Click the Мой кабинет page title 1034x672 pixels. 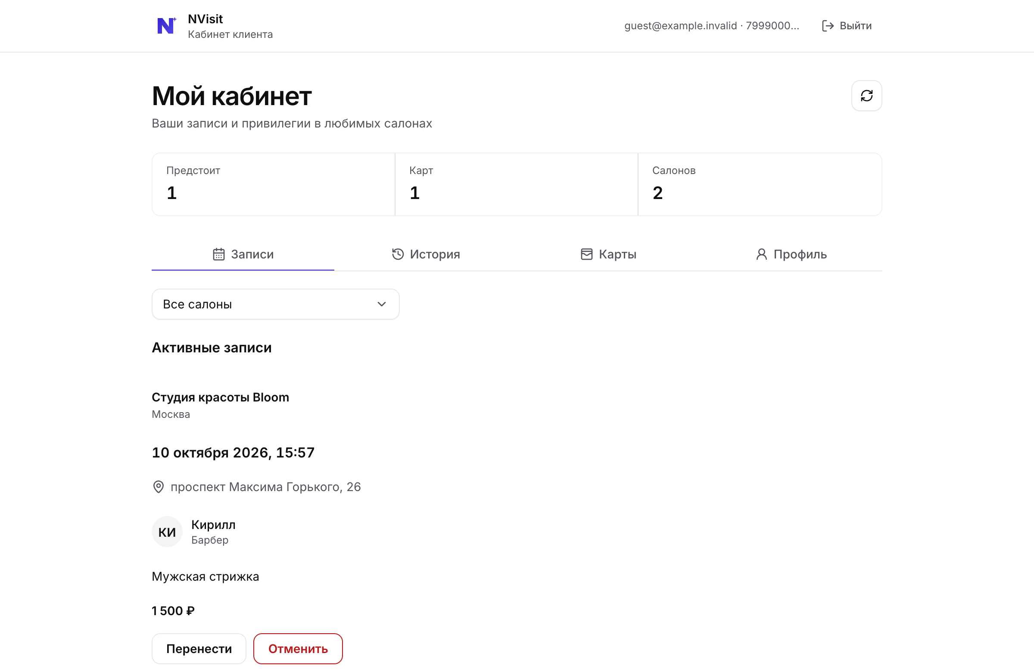click(x=231, y=96)
